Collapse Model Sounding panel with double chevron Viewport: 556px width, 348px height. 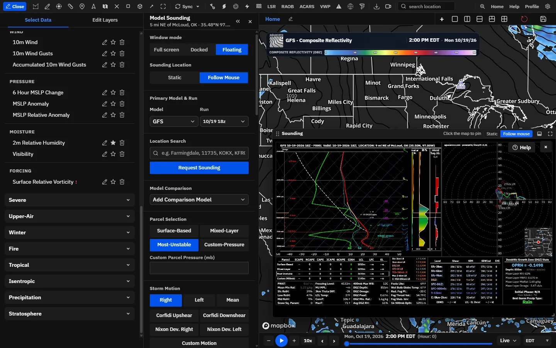point(238,22)
